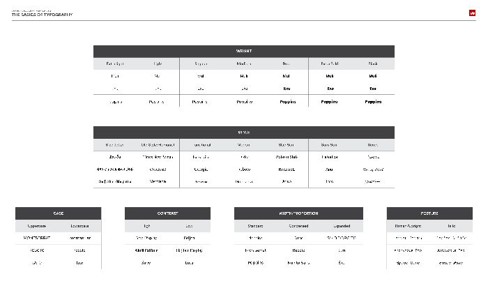Click the CASE table header
Viewport: 488px width, 295px height.
(x=58, y=213)
